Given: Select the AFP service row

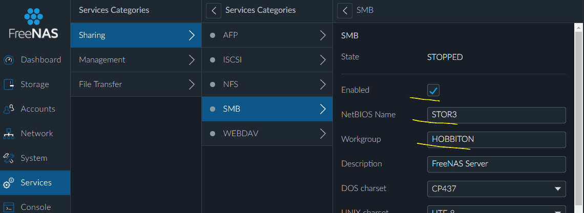Looking at the screenshot, I should pos(267,35).
